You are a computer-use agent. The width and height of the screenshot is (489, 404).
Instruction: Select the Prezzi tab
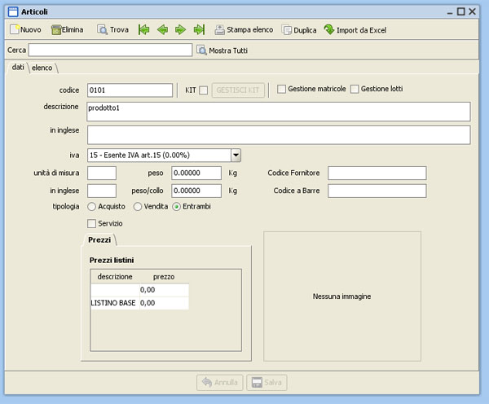[x=99, y=239]
